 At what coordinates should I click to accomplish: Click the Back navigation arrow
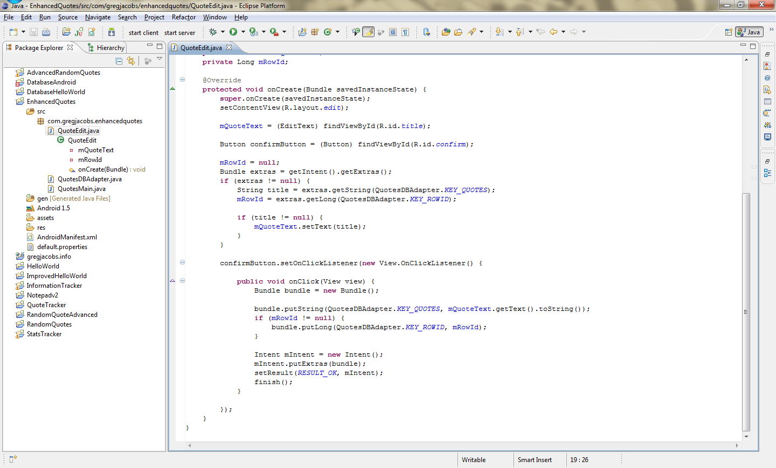click(553, 32)
